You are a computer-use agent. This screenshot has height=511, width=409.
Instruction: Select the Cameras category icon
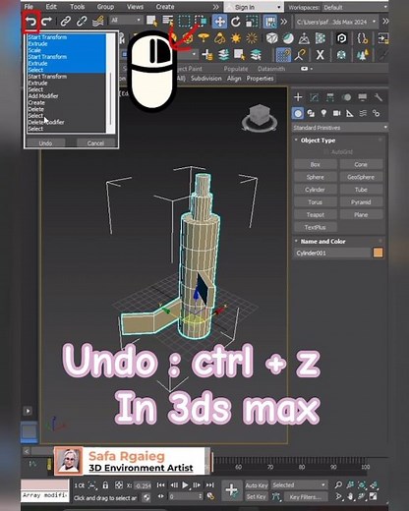click(x=336, y=113)
